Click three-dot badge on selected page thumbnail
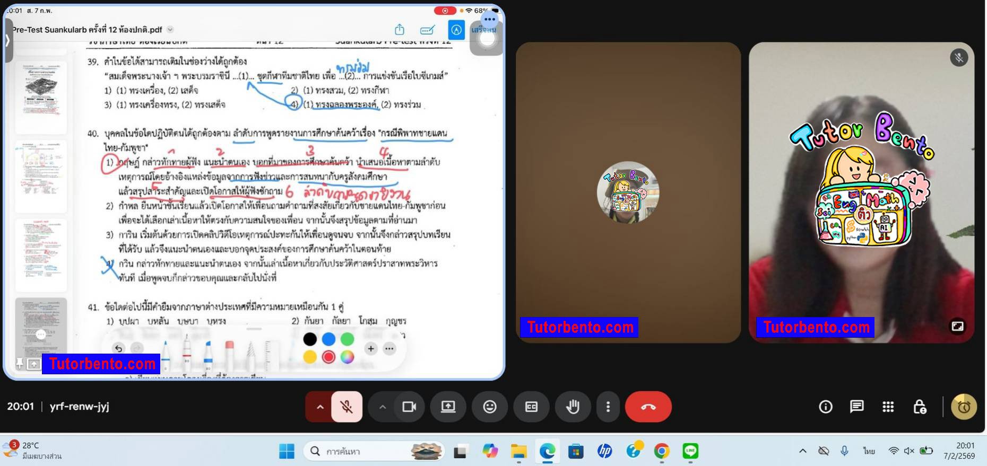Screen dimensions: 987x466 [x=41, y=334]
